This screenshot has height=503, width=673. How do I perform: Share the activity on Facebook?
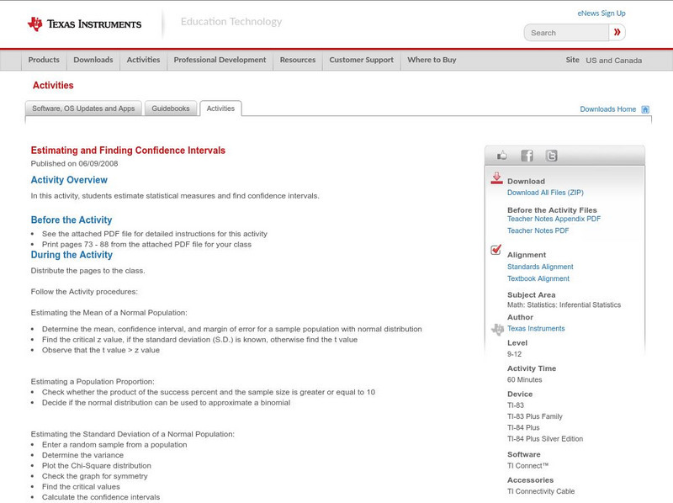click(x=527, y=156)
